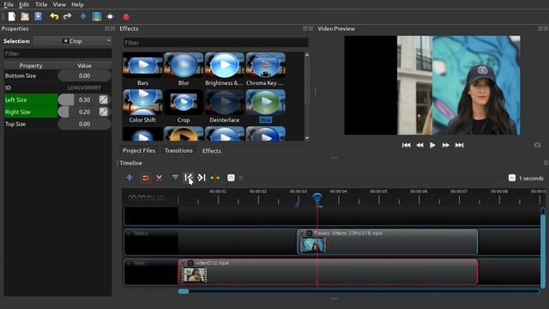Image resolution: width=549 pixels, height=309 pixels.
Task: Open the View menu
Action: pos(59,4)
